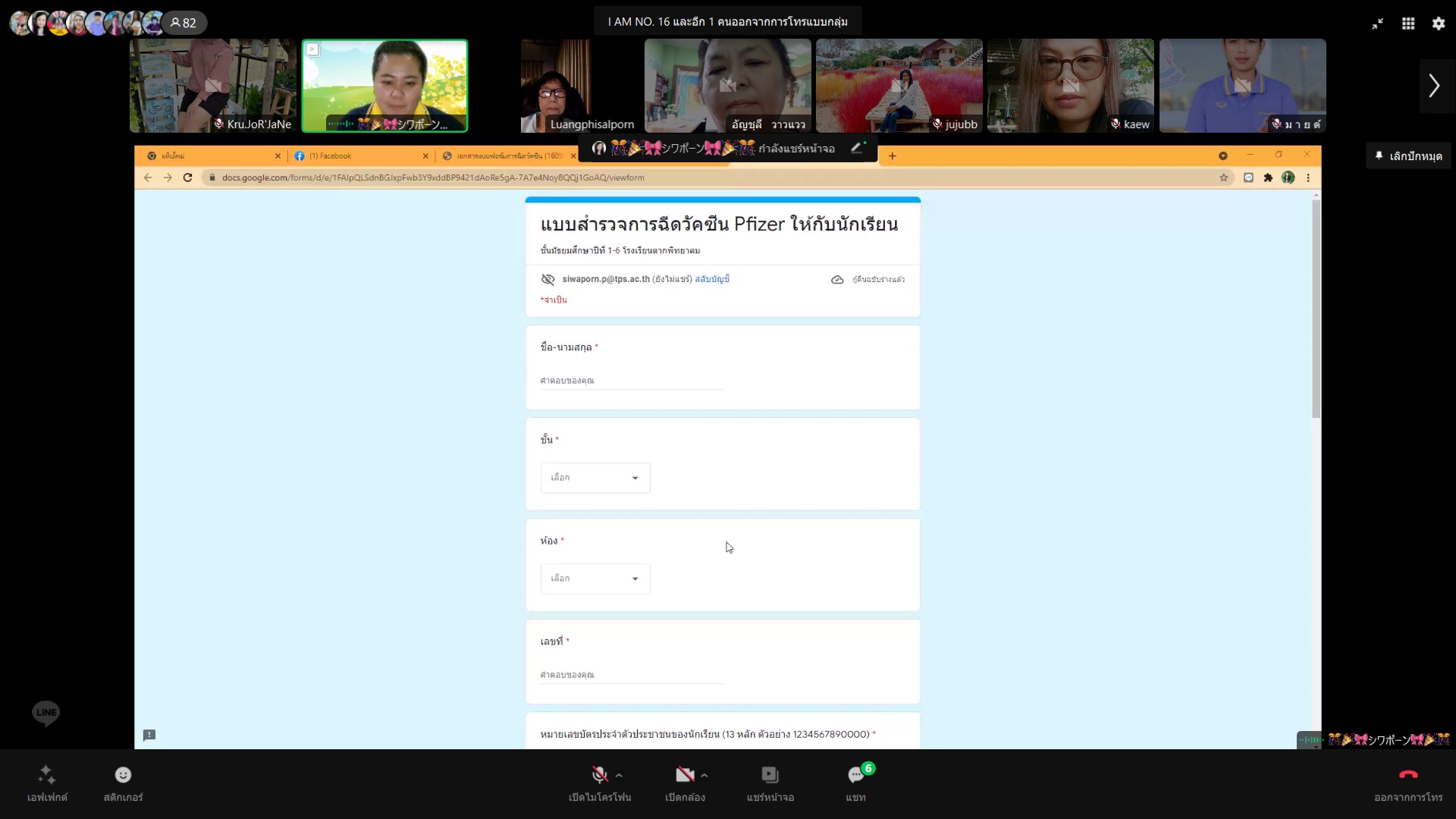Image resolution: width=1456 pixels, height=819 pixels.
Task: Open the grade level dropdown
Action: click(x=595, y=478)
